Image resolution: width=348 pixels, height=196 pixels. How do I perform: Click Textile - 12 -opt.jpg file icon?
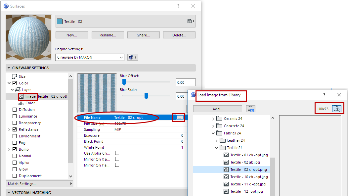pos(226,192)
